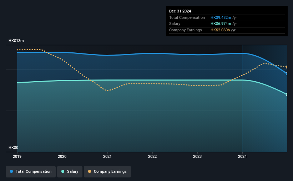Click the 2024 x-axis label

(x=242, y=156)
